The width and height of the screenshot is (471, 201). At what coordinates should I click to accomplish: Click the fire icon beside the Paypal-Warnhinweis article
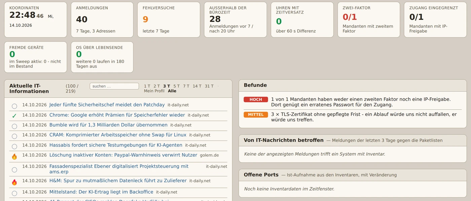tap(14, 156)
